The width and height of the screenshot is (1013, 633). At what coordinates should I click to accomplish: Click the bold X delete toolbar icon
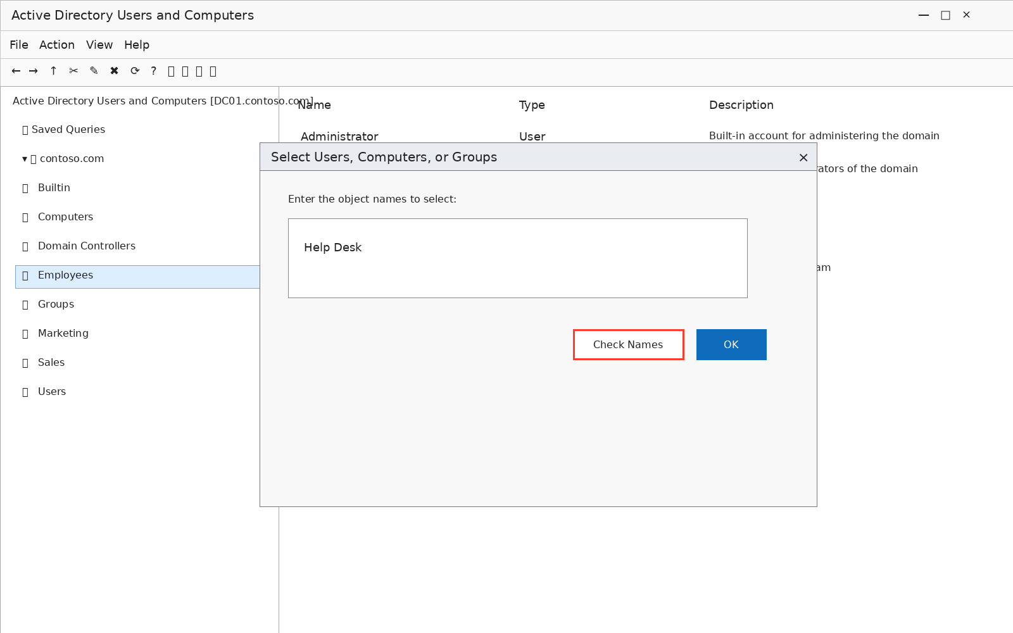coord(114,71)
